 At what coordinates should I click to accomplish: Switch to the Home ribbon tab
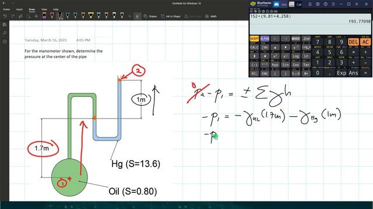click(6, 9)
